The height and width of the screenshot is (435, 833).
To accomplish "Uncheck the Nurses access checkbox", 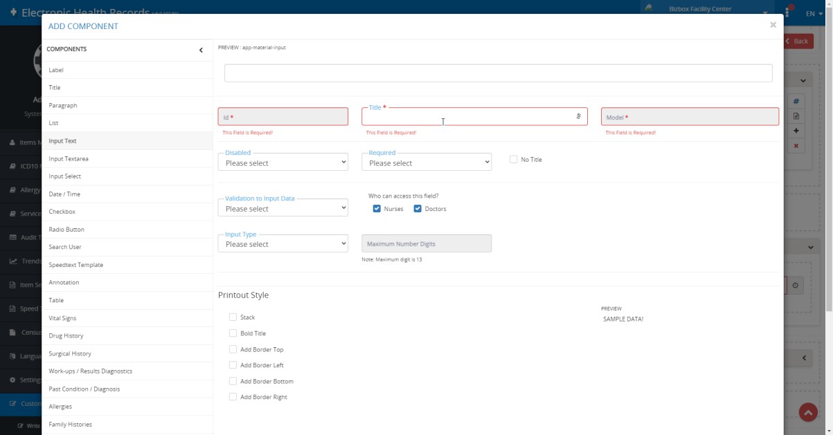I will (377, 209).
